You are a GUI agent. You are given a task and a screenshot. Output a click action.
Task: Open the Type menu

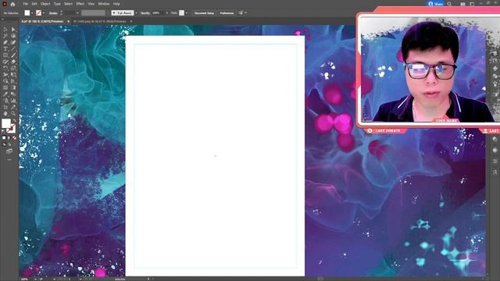(x=57, y=4)
